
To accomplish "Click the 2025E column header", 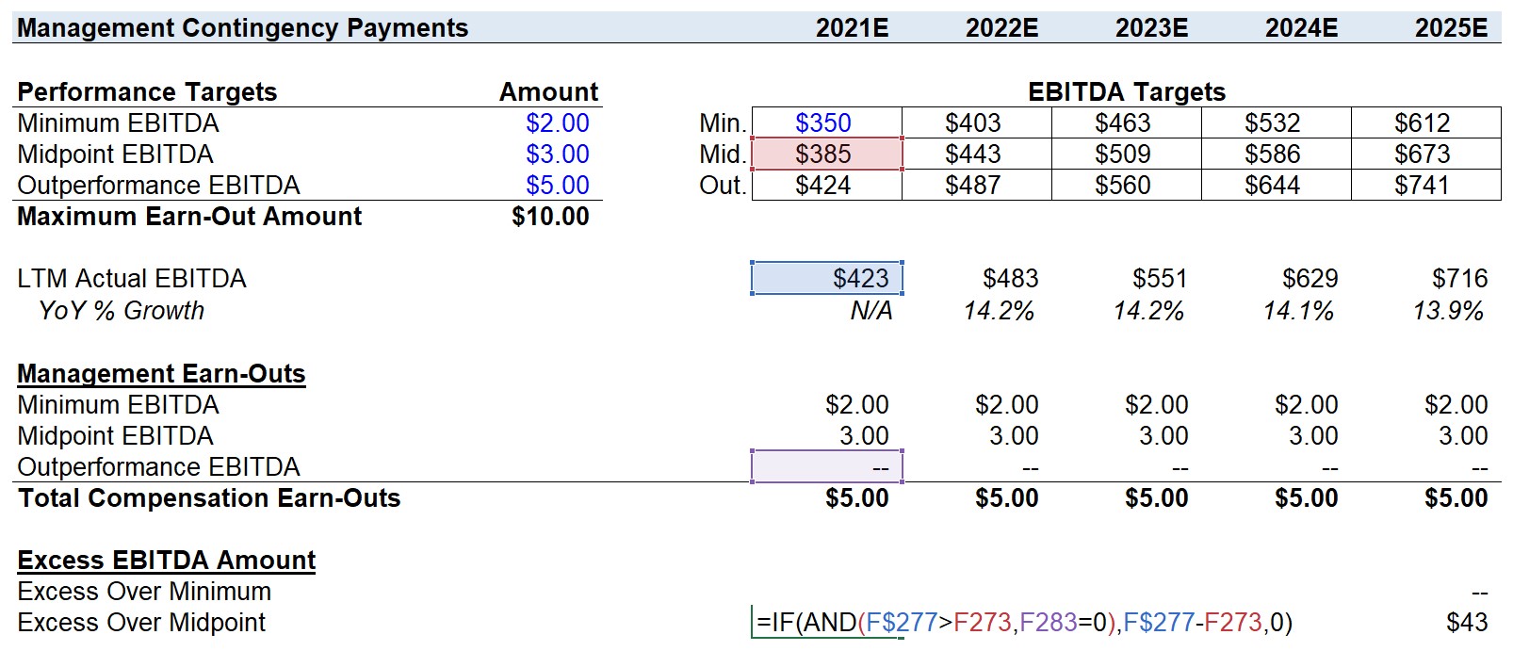I will (x=1451, y=28).
